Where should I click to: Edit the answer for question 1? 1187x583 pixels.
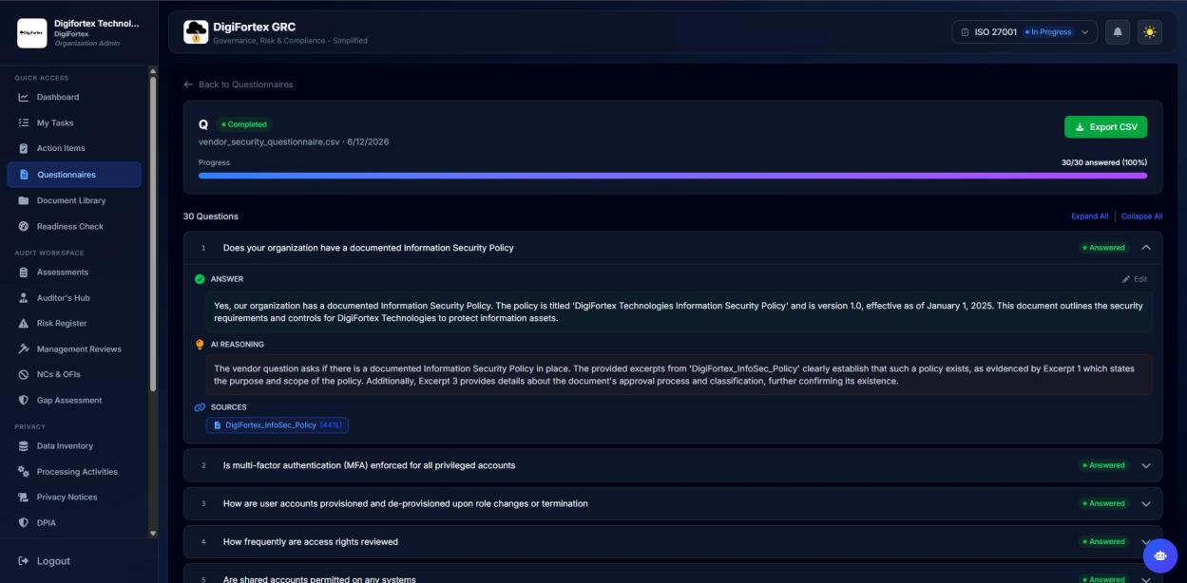click(1135, 279)
